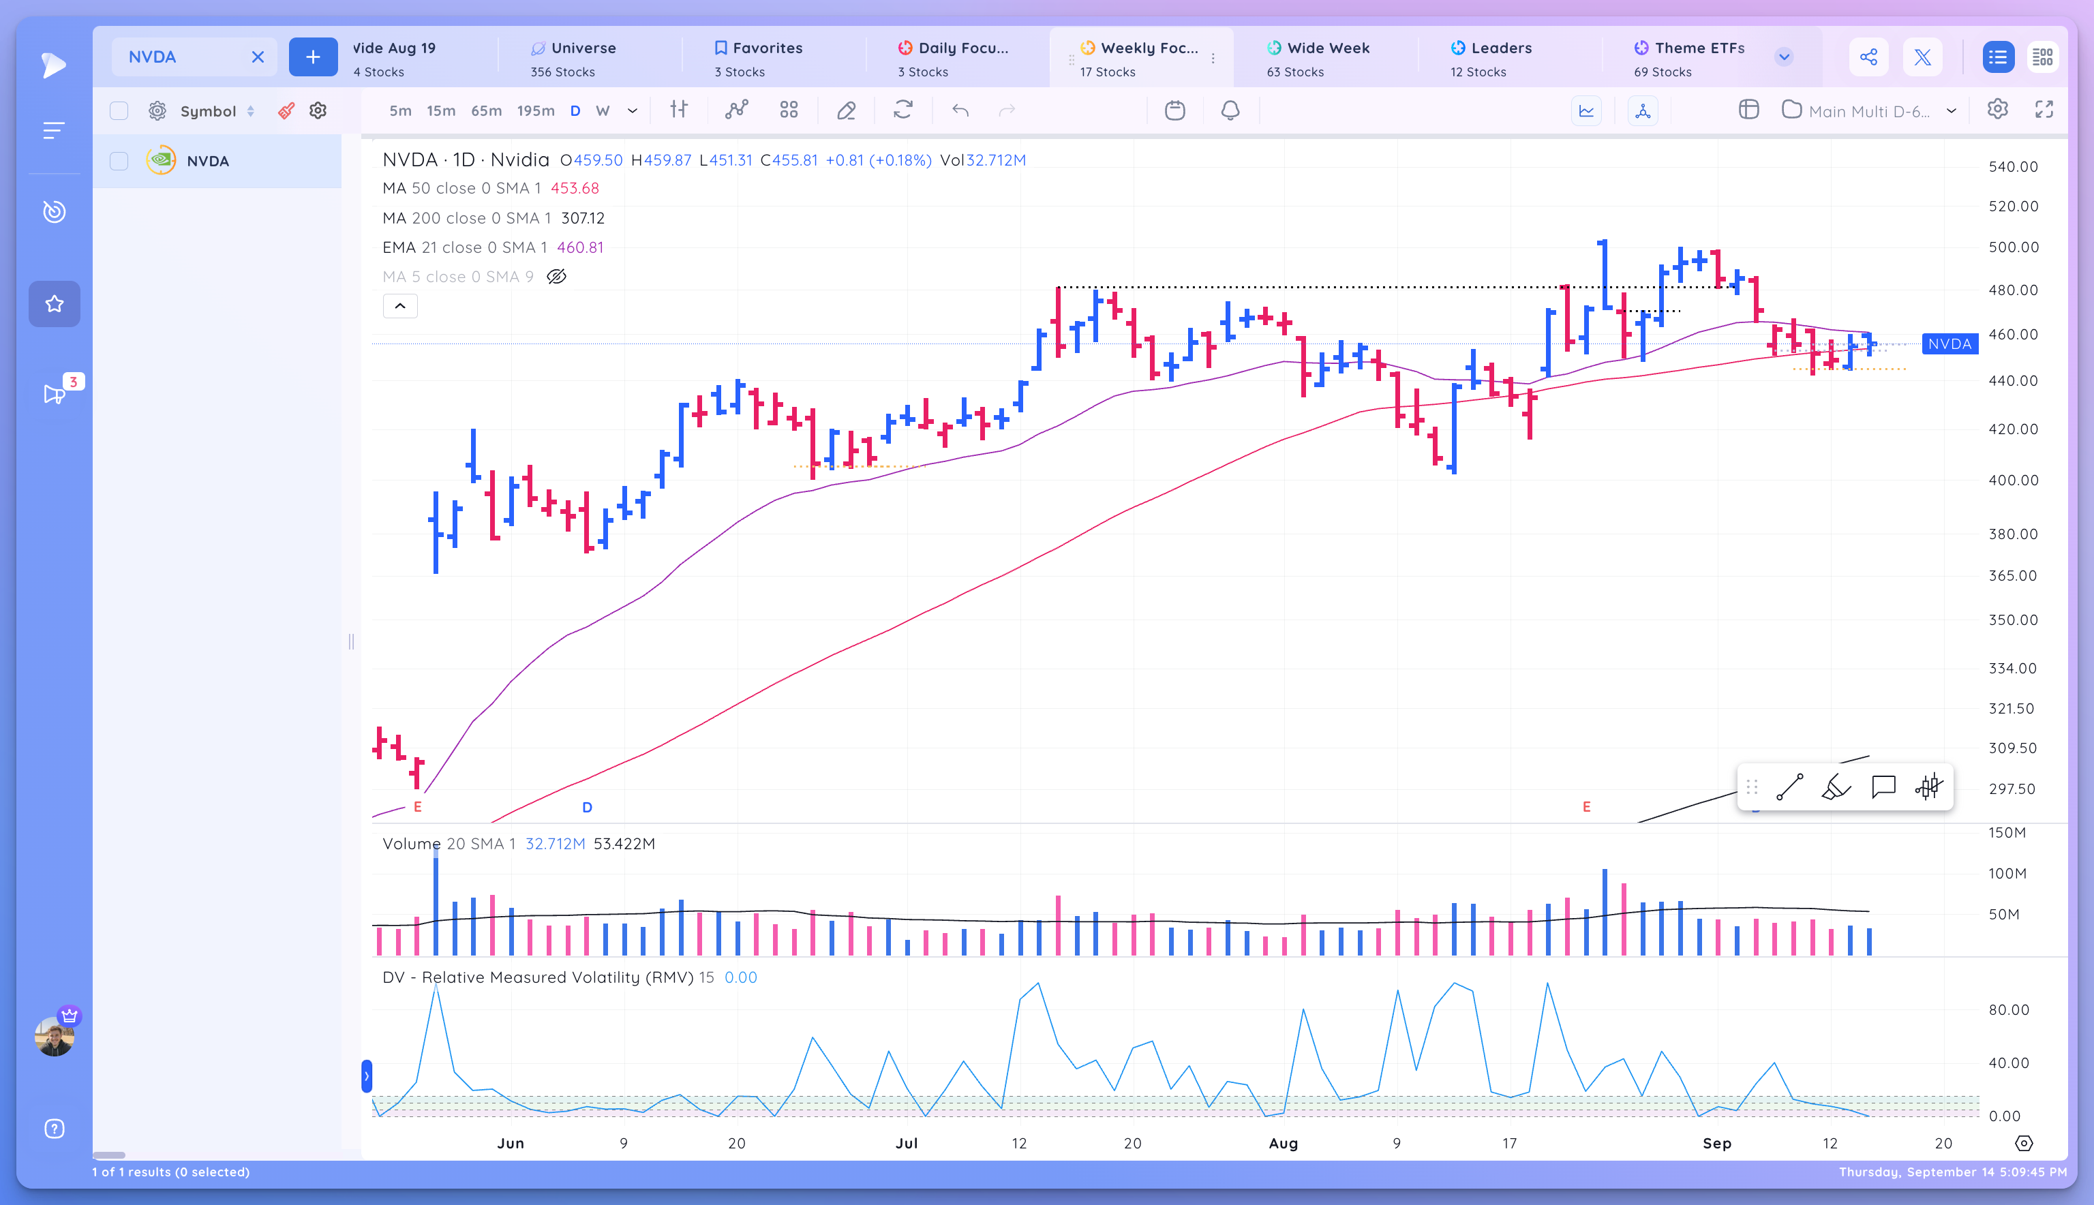Click the app logo icon in the sidebar
2094x1205 pixels.
(54, 65)
